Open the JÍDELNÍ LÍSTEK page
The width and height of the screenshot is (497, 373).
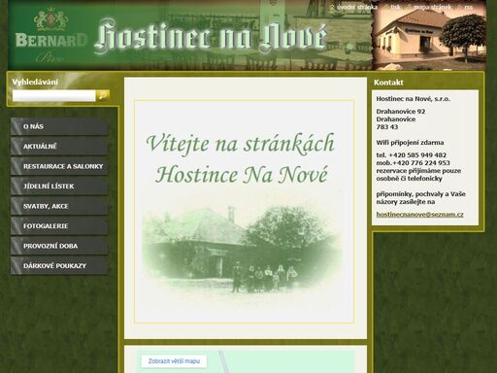coord(59,186)
